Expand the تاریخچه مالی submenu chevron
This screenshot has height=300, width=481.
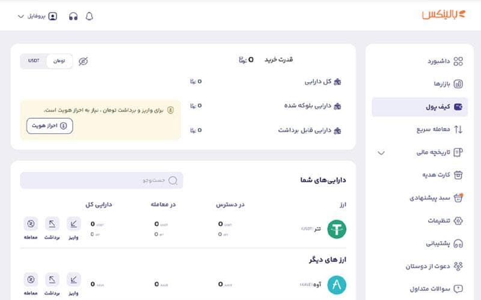tap(381, 152)
